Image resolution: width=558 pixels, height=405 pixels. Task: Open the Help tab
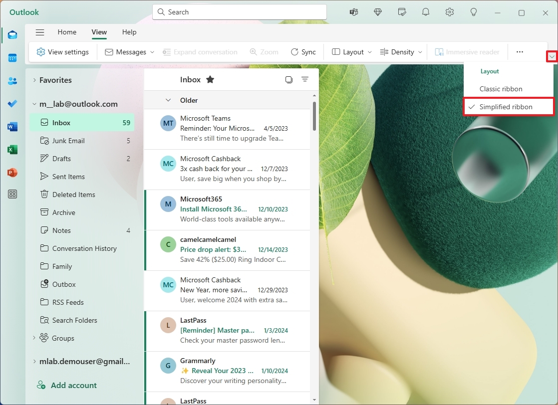[129, 32]
